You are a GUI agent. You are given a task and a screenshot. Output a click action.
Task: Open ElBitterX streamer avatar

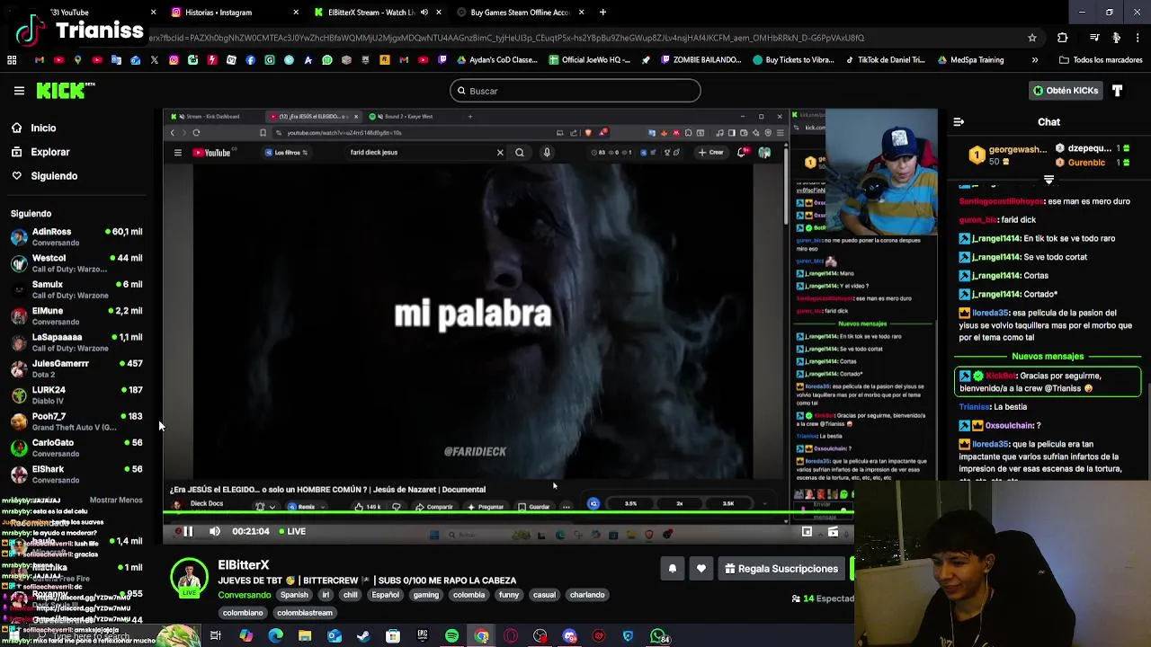point(189,578)
